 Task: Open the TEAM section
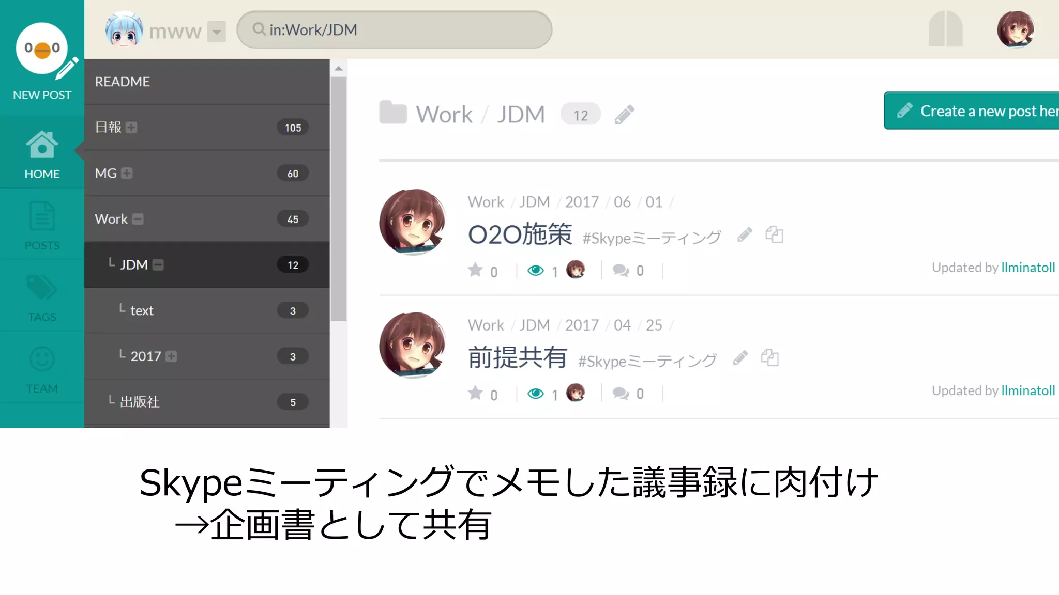point(42,369)
